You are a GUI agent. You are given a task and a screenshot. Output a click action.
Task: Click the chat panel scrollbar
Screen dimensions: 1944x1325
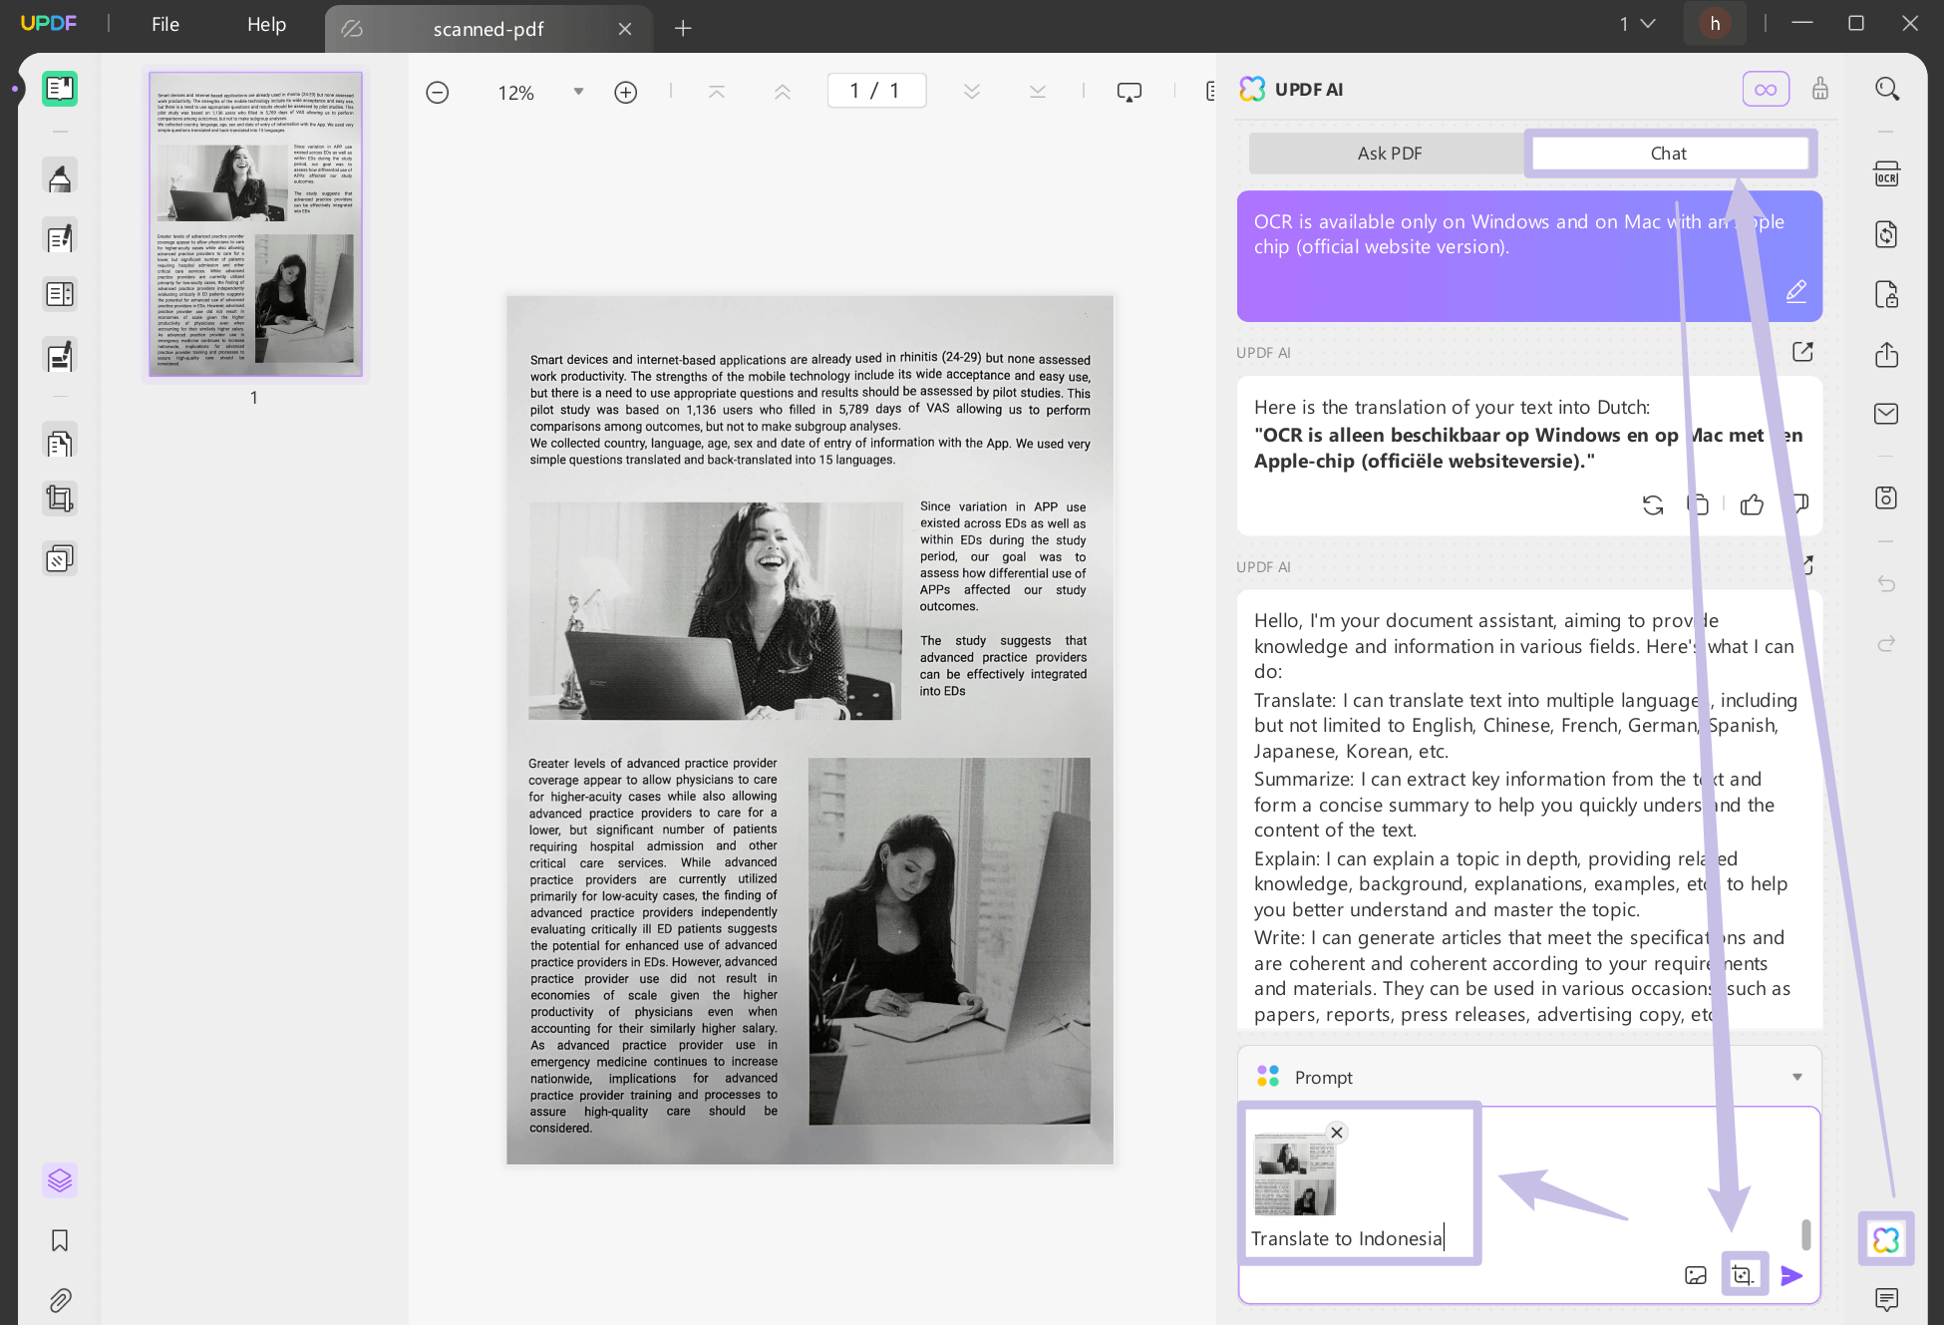pos(1806,1236)
